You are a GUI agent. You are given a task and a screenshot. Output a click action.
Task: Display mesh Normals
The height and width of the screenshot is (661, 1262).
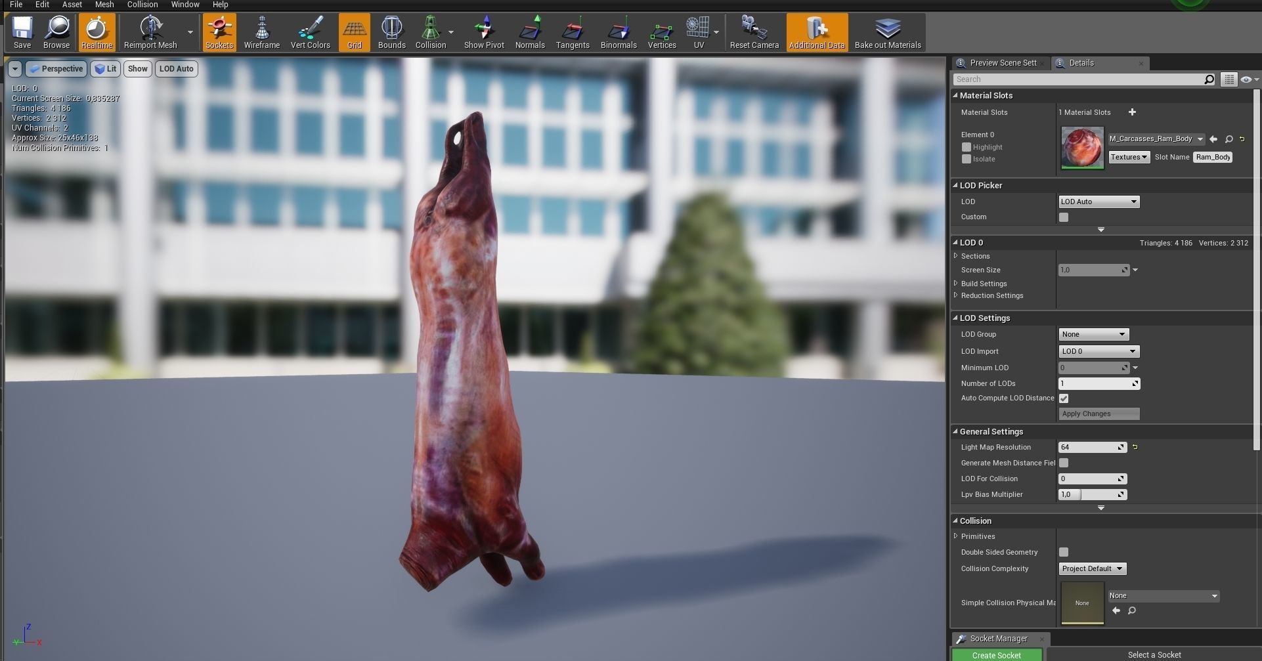(x=530, y=32)
